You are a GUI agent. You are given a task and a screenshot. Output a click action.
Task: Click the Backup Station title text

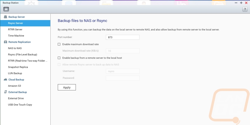(x=11, y=3)
